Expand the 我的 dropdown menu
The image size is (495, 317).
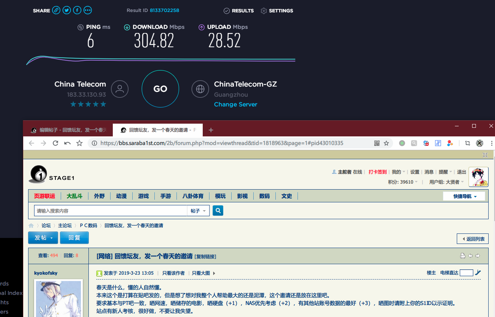(x=399, y=172)
